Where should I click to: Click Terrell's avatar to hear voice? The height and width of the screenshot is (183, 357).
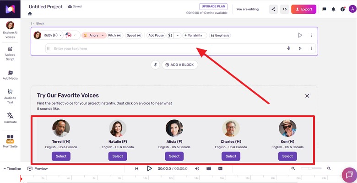coord(61,128)
